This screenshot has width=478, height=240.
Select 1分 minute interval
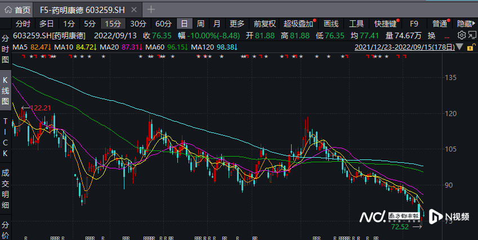pyautogui.click(x=69, y=24)
